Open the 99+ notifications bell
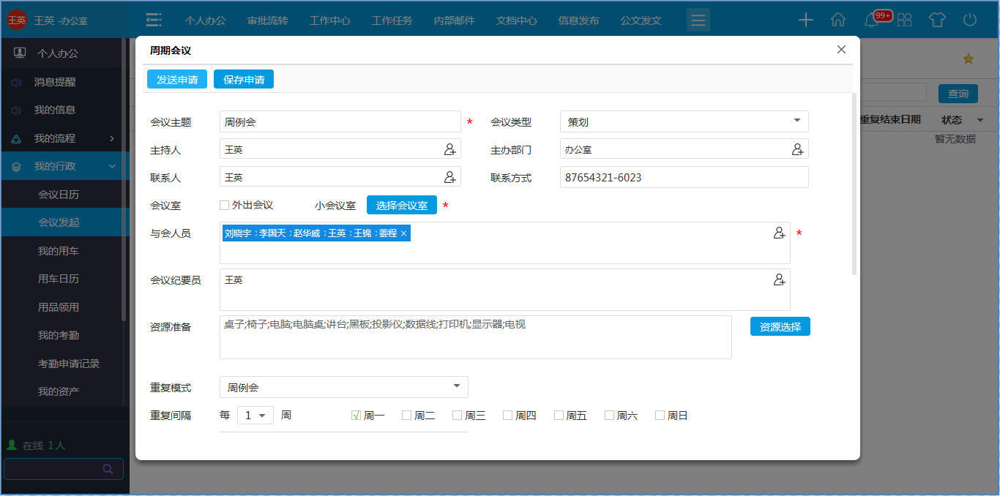The width and height of the screenshot is (1000, 496). point(871,20)
